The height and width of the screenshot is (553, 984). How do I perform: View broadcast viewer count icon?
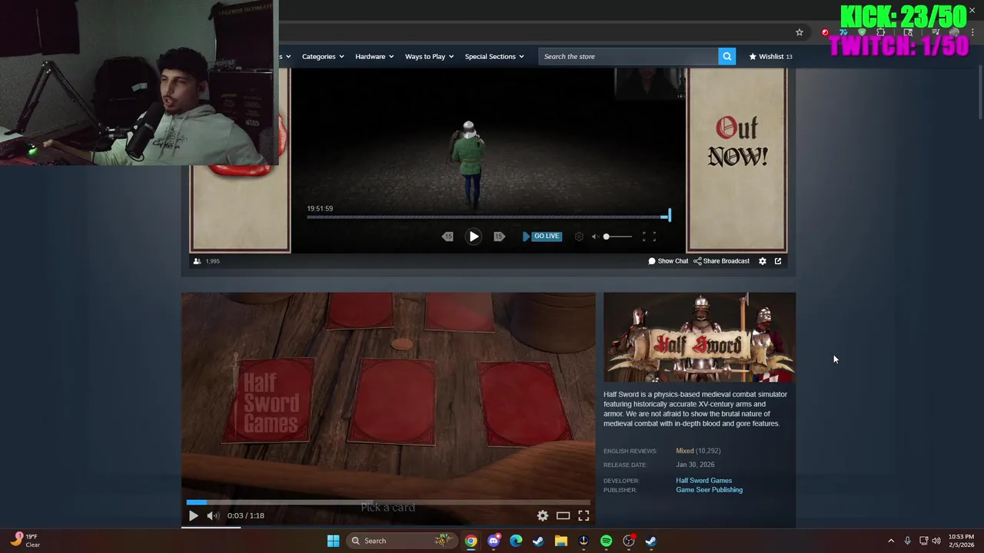[197, 261]
